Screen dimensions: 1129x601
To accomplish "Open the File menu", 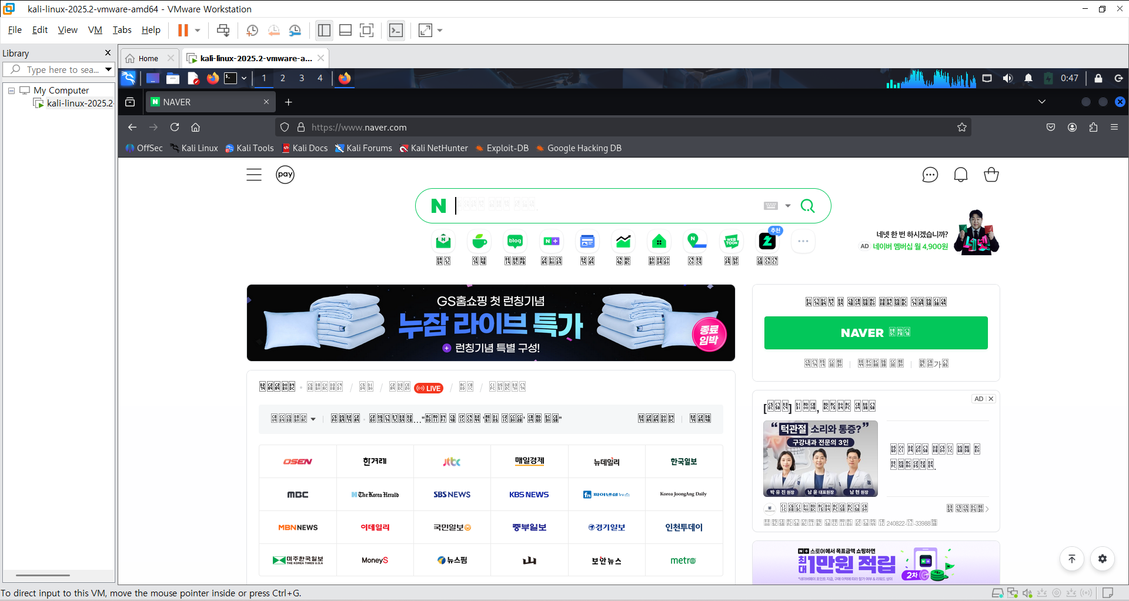I will (x=15, y=30).
